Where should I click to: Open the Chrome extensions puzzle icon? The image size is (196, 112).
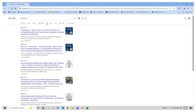pyautogui.click(x=179, y=8)
